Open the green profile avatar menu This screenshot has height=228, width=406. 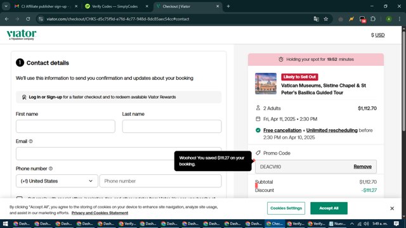389,19
